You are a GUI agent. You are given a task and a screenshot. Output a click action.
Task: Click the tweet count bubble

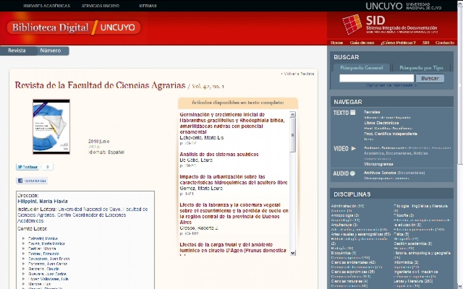pos(47,167)
